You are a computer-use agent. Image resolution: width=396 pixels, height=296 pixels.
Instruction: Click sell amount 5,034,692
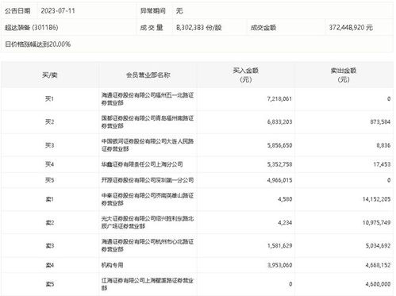378,245
